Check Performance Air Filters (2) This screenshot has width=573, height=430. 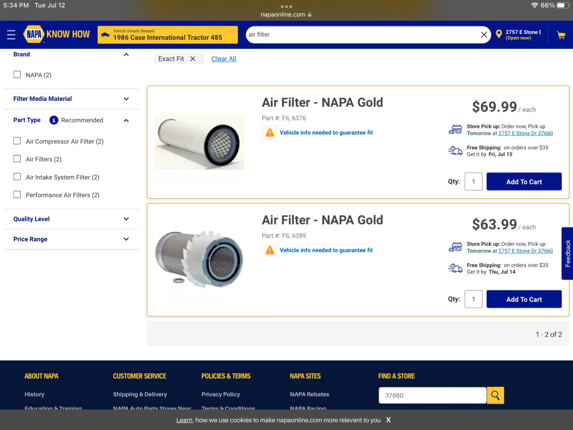tap(17, 195)
